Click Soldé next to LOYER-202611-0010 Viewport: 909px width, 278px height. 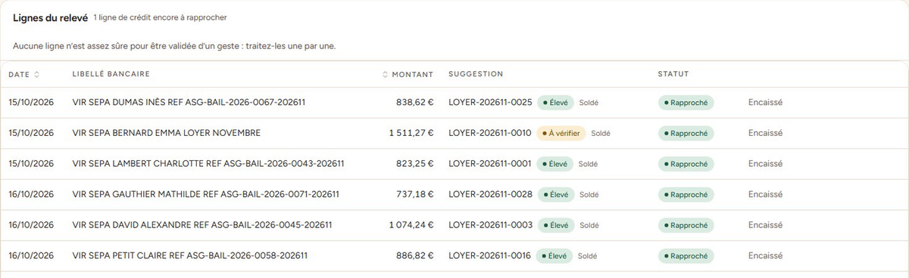tap(601, 133)
